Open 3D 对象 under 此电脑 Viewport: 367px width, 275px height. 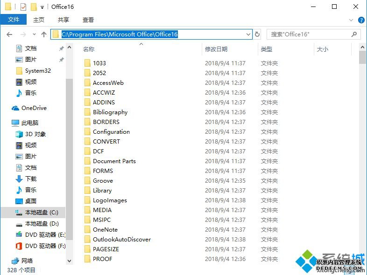click(x=35, y=134)
